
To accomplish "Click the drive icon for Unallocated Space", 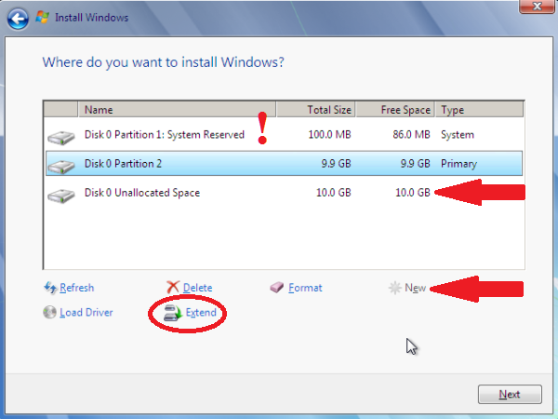I will (61, 195).
